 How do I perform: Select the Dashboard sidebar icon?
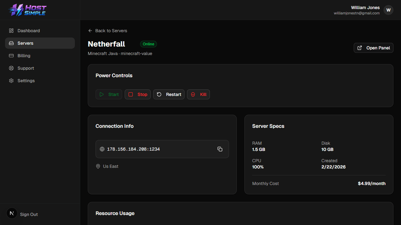click(x=11, y=31)
